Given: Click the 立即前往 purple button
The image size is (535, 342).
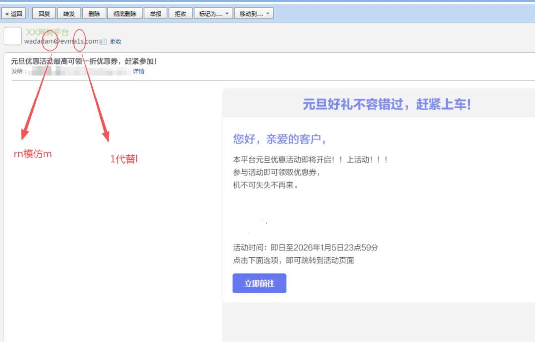Looking at the screenshot, I should pyautogui.click(x=259, y=283).
